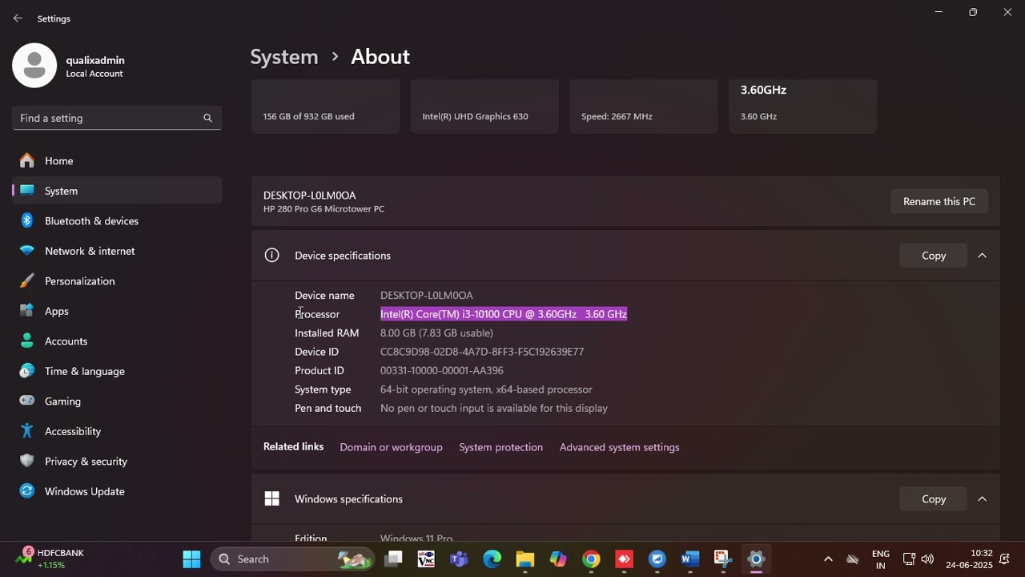This screenshot has width=1025, height=577.
Task: Open AnyDesk from taskbar
Action: click(x=624, y=559)
